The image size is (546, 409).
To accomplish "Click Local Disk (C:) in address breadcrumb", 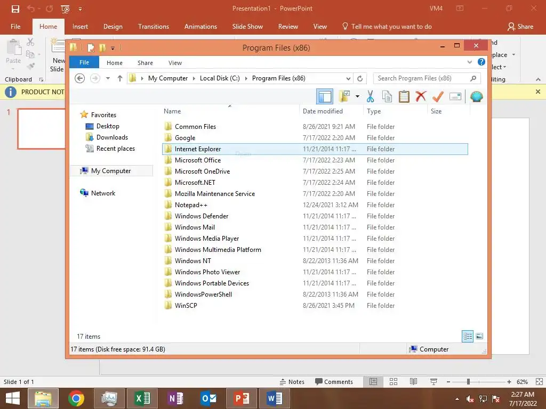I will (220, 78).
